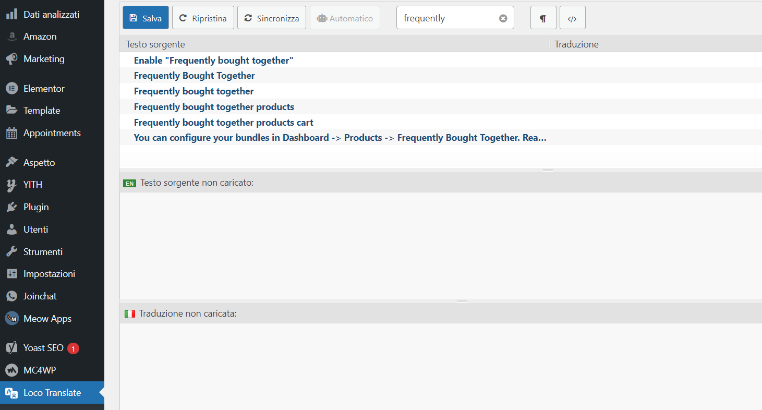762x410 pixels.
Task: Click the Amazon logo icon
Action: [x=11, y=37]
